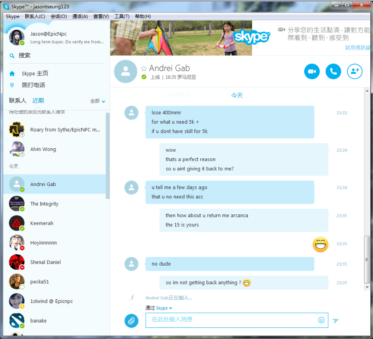Click the 'no dude' message bubble
The width and height of the screenshot is (373, 339).
click(230, 264)
